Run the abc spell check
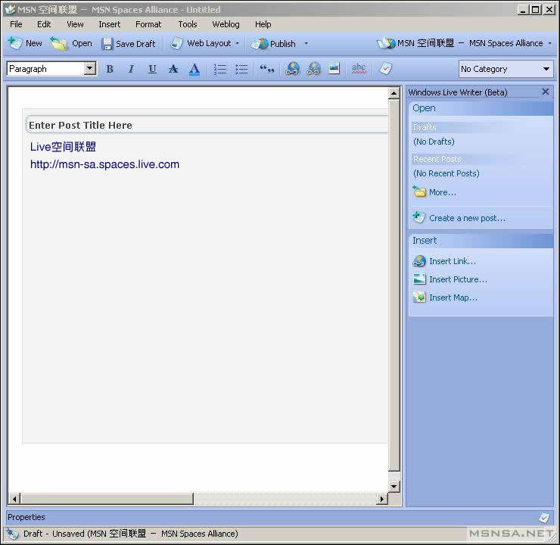The width and height of the screenshot is (560, 545). [359, 68]
